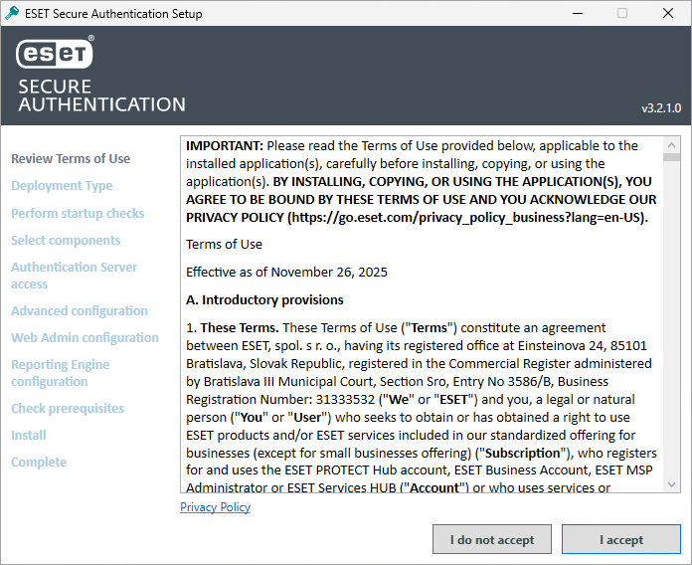Select the Check prerequisites step
The width and height of the screenshot is (692, 565).
(x=68, y=408)
